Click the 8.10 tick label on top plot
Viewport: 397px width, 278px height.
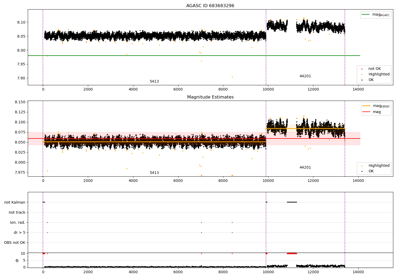pyautogui.click(x=21, y=22)
